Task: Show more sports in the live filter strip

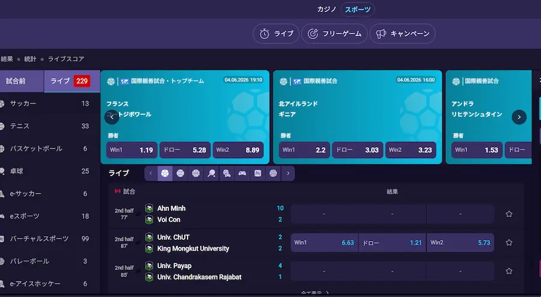Action: tap(288, 173)
